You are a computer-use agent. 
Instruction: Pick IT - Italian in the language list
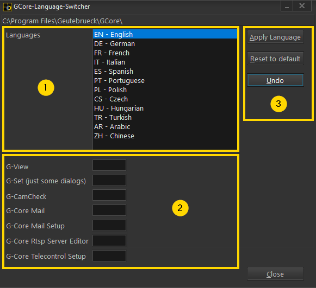tap(165, 62)
